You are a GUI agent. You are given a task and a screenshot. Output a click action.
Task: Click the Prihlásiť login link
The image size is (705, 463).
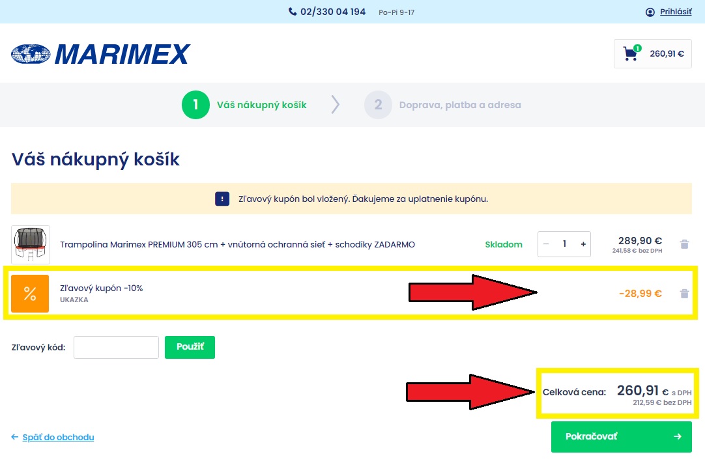676,12
